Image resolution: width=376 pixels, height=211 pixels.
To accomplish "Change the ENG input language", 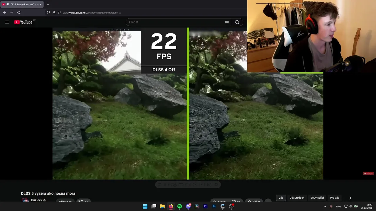I will coord(338,206).
